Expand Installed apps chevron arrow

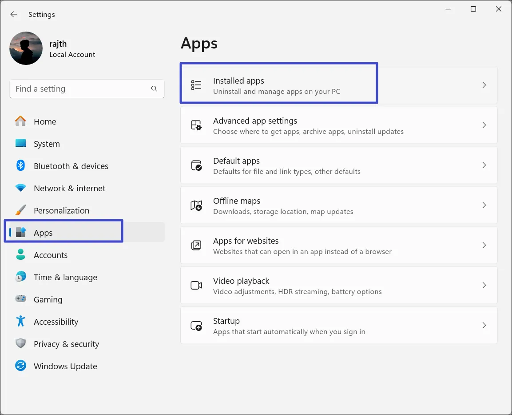pyautogui.click(x=484, y=85)
